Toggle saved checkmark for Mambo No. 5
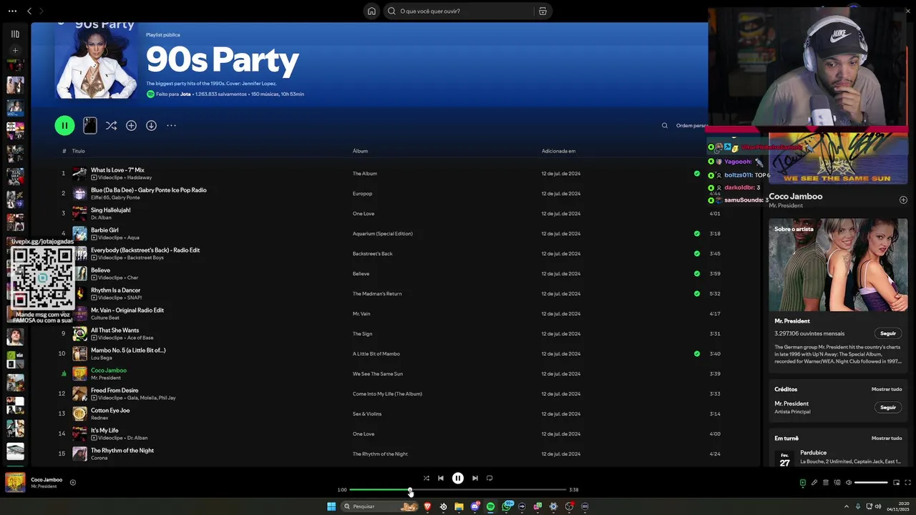 (697, 353)
